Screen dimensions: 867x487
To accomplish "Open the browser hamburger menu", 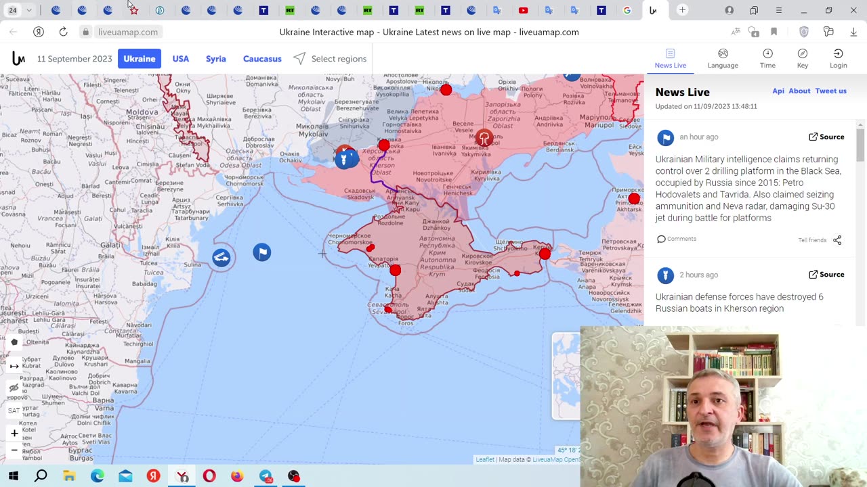I will 779,10.
